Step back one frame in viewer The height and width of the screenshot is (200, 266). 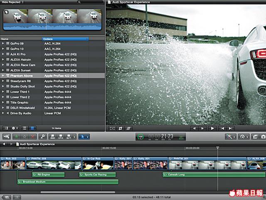195,128
